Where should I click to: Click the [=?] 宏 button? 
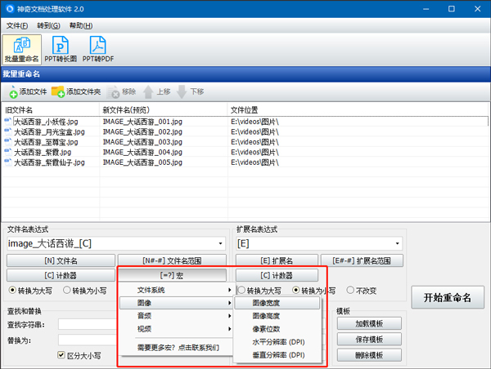tap(172, 275)
